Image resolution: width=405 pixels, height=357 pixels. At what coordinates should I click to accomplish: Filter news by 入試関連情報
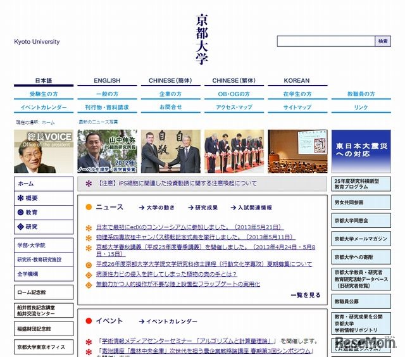pyautogui.click(x=251, y=208)
